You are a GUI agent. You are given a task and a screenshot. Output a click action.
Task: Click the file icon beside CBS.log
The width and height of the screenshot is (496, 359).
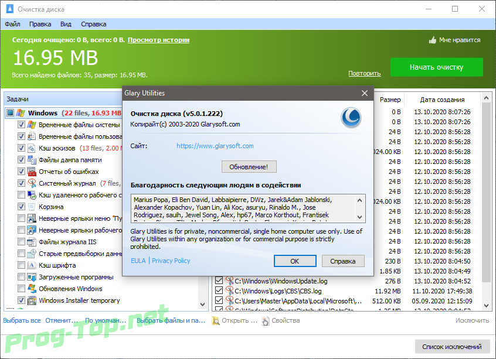tap(229, 290)
